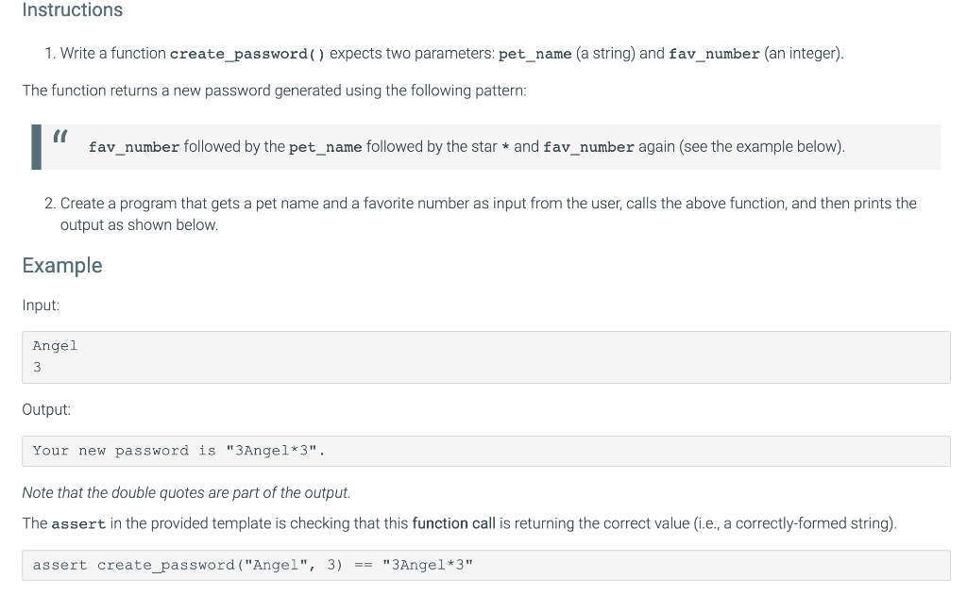
Task: Click the "Output:" label
Action: pyautogui.click(x=46, y=410)
